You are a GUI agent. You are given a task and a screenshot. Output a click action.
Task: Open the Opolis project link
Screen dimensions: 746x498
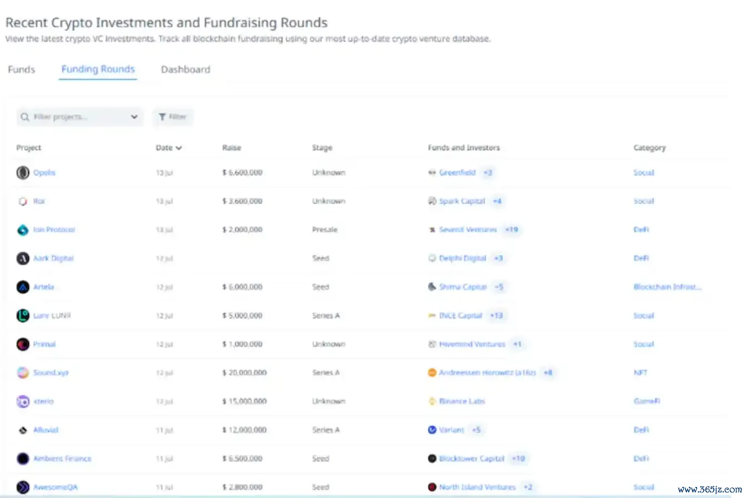(44, 172)
